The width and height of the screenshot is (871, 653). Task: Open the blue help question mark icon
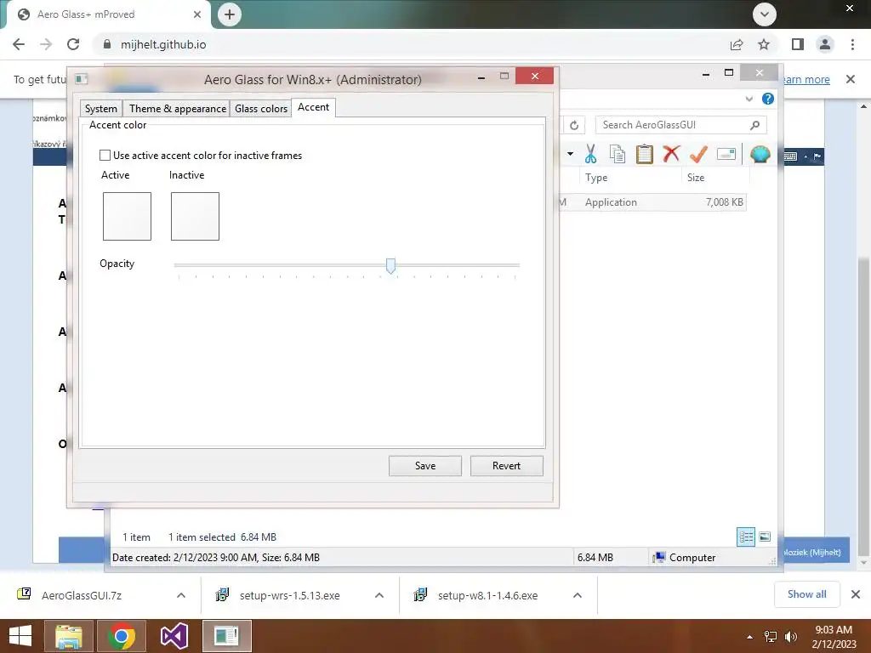[x=768, y=99]
